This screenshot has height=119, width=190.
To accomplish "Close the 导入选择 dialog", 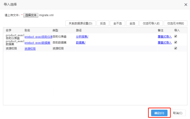I will tap(186, 5).
